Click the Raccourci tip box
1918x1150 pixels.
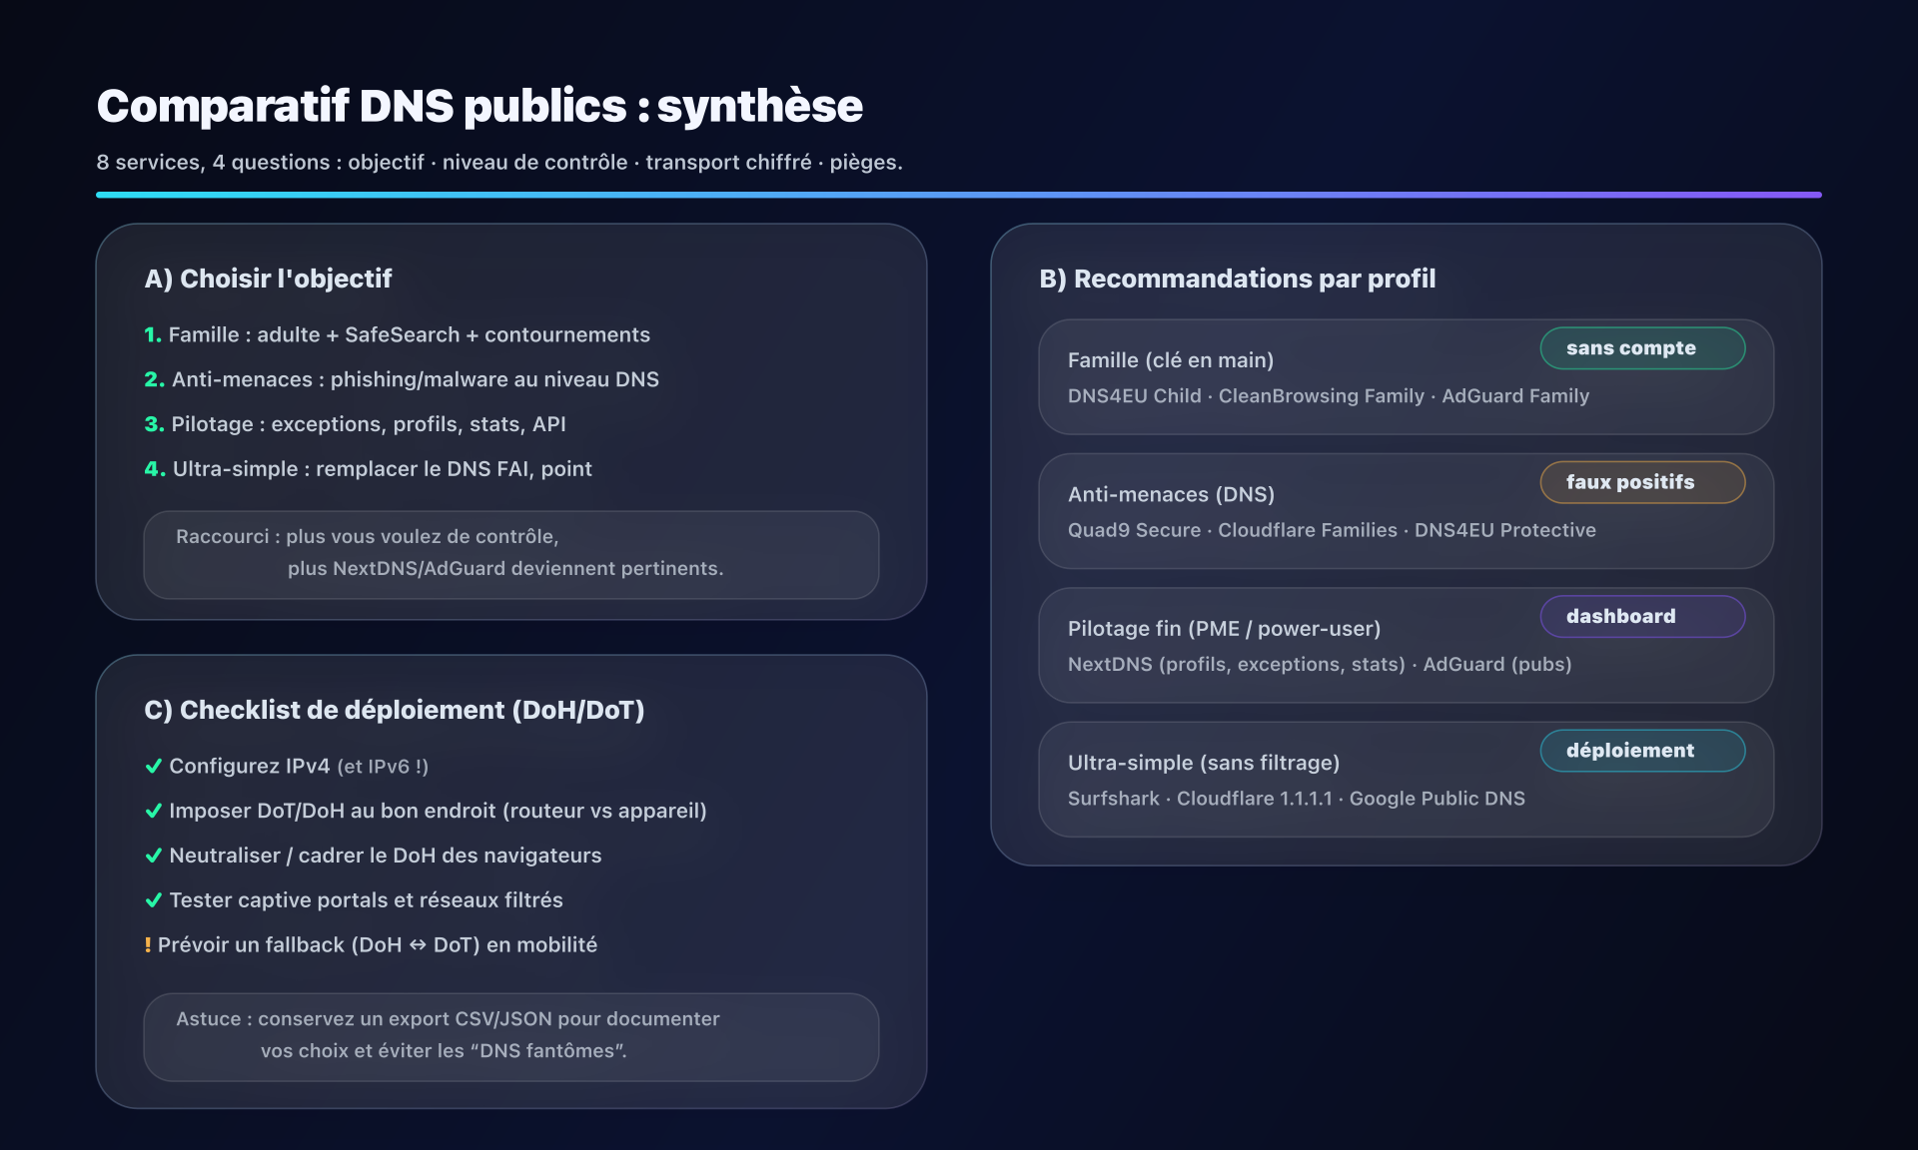click(510, 555)
